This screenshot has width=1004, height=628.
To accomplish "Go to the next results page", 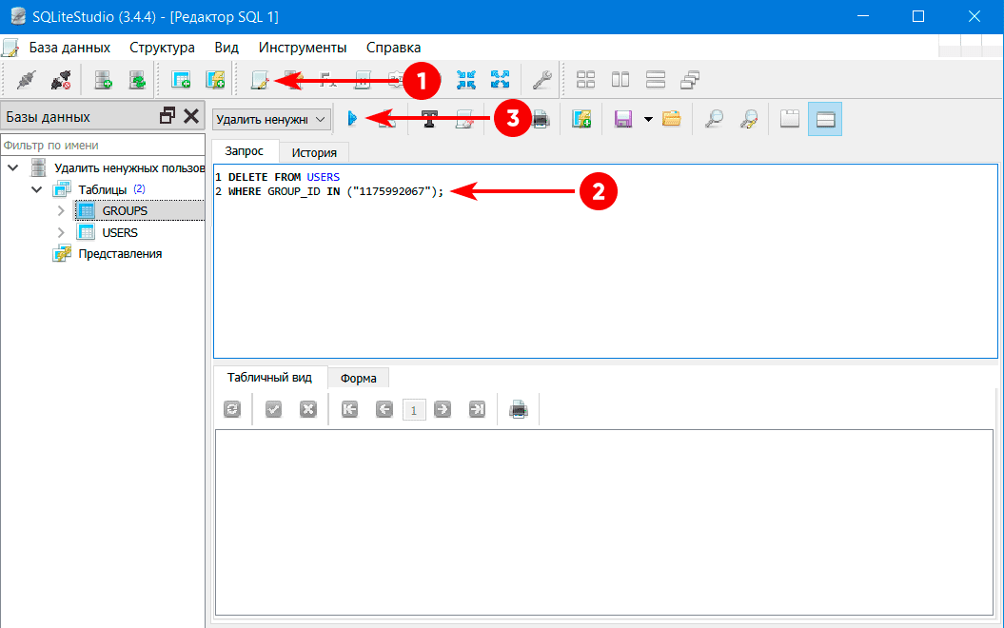I will coord(442,409).
